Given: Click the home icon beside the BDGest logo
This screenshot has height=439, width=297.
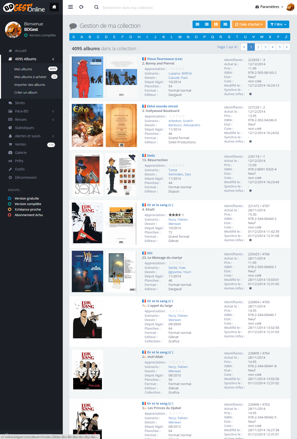Looking at the screenshot, I should click(54, 7).
